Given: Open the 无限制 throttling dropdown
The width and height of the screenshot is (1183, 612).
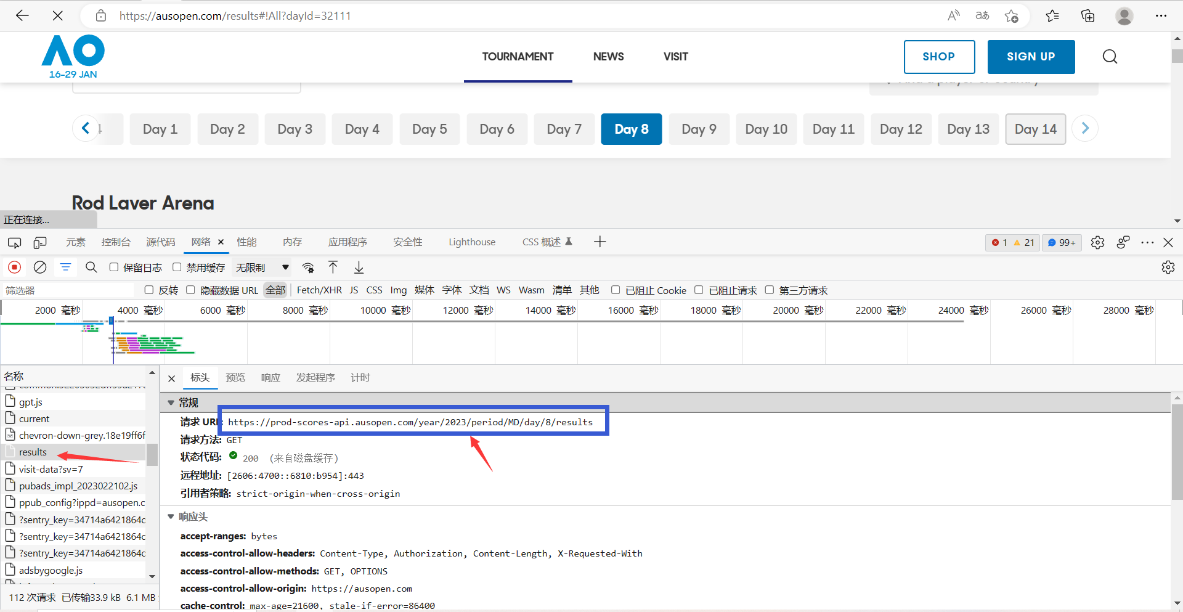Looking at the screenshot, I should pos(262,267).
